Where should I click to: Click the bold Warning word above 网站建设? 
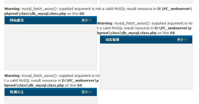click(x=12, y=9)
